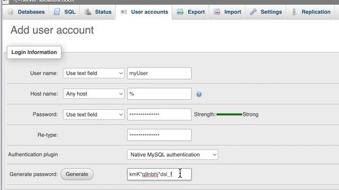
Task: Click the Password input field
Action: (159, 114)
